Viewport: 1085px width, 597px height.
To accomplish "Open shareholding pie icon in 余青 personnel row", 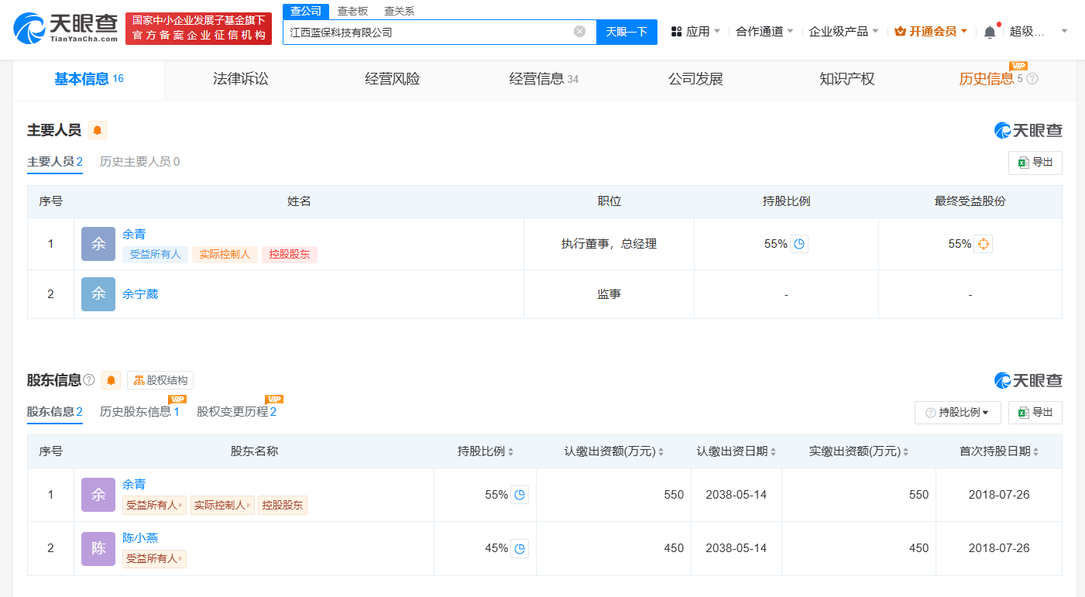I will (799, 244).
